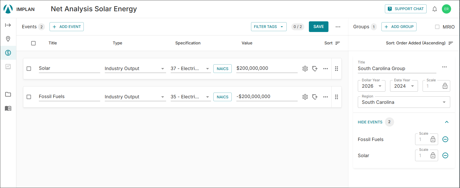Viewport: 460px width, 188px height.
Task: Enable the MRIO checkbox
Action: click(437, 27)
